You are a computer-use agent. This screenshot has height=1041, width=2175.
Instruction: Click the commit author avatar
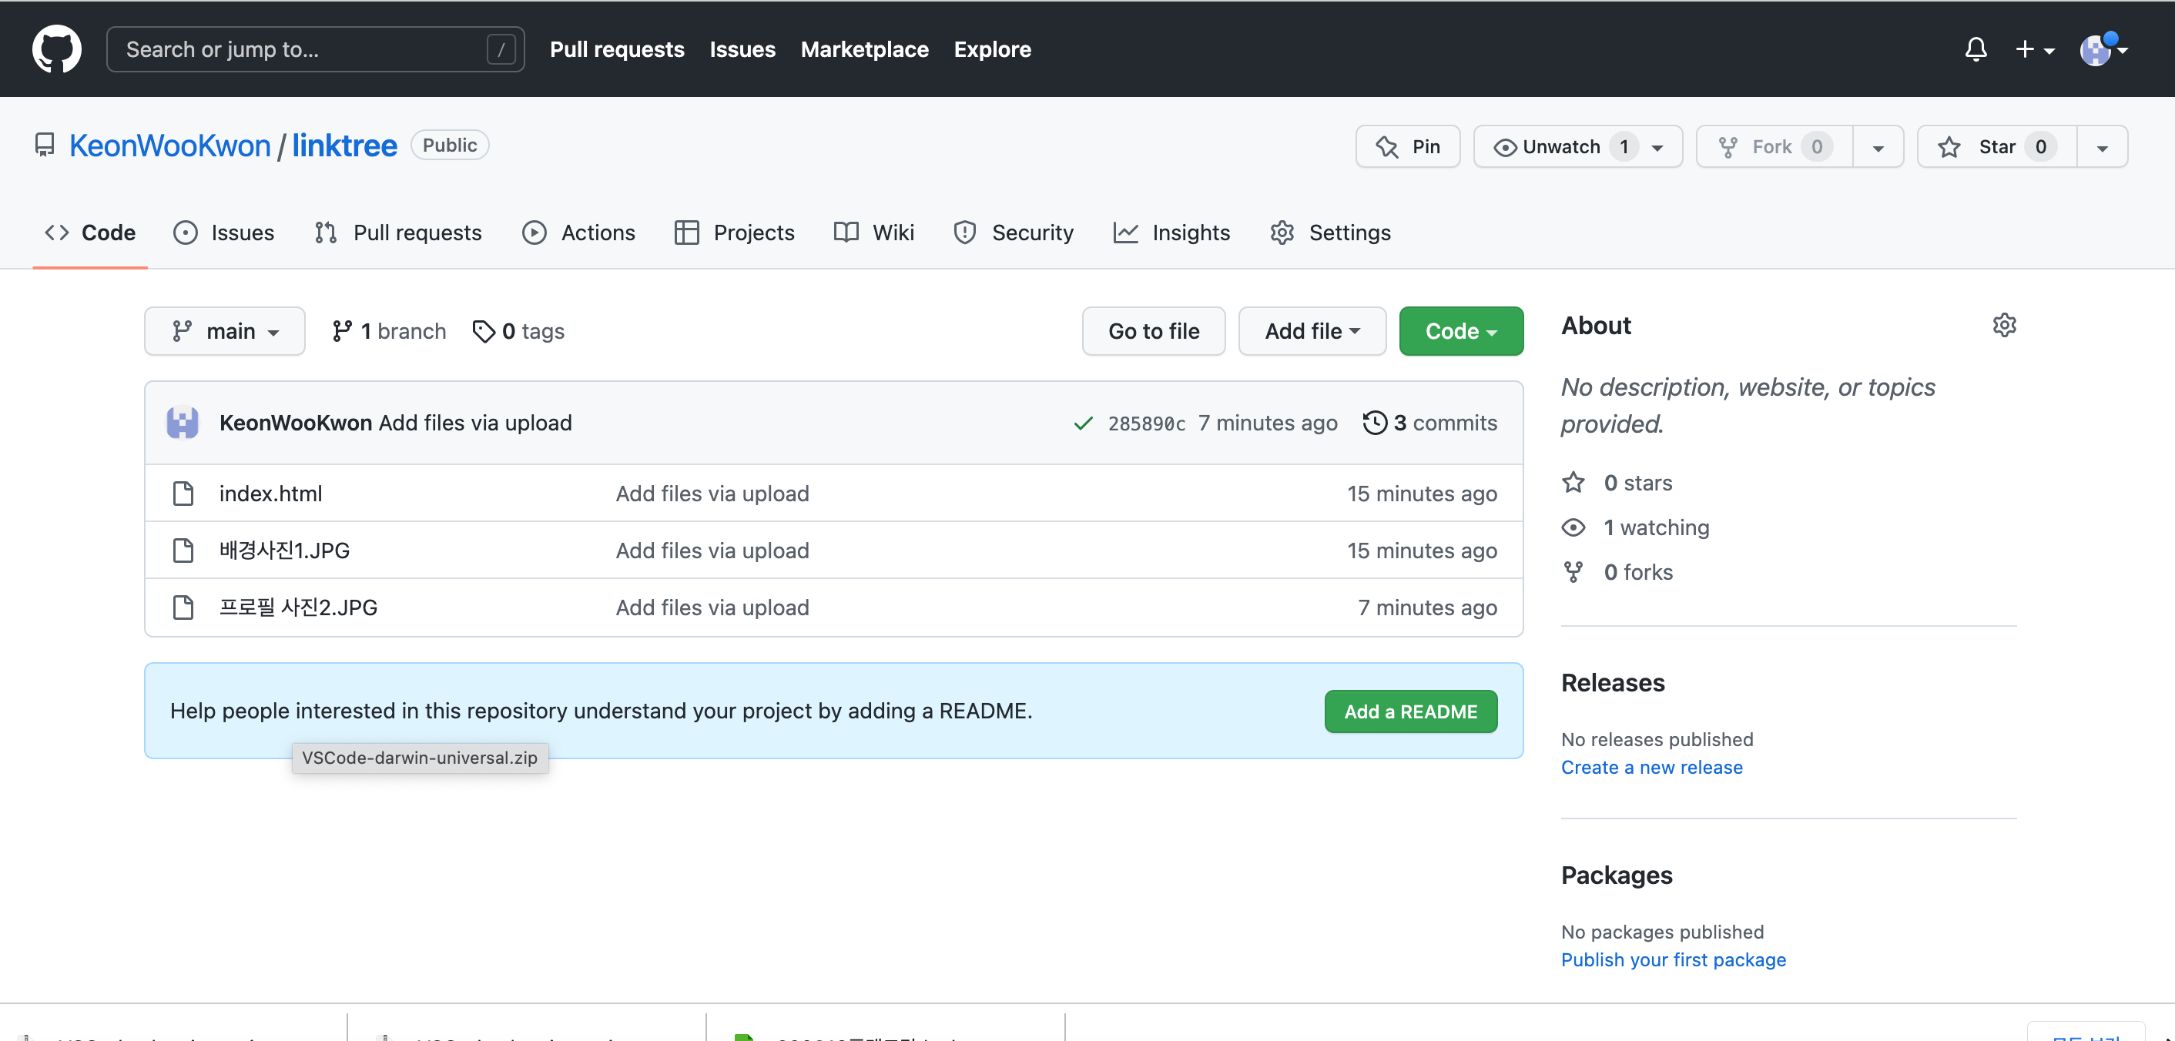(183, 422)
